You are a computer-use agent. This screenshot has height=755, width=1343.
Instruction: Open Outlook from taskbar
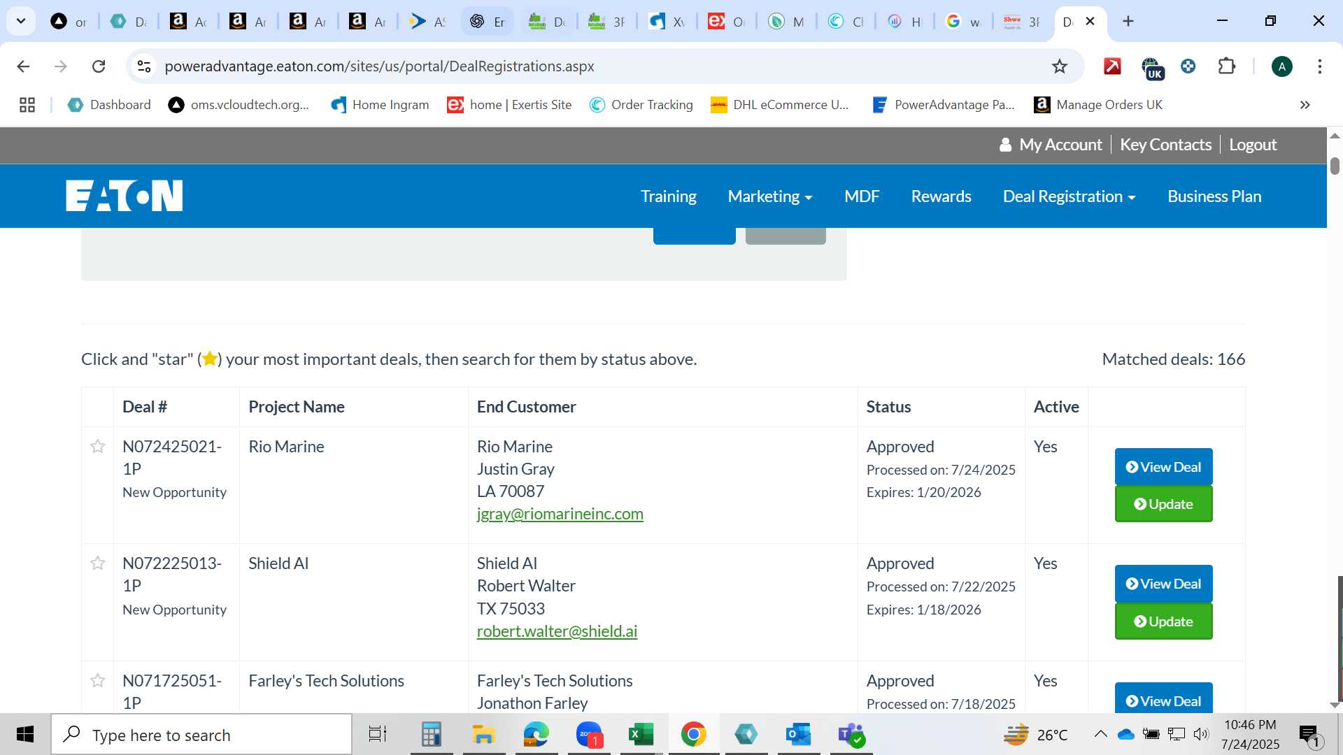click(798, 734)
